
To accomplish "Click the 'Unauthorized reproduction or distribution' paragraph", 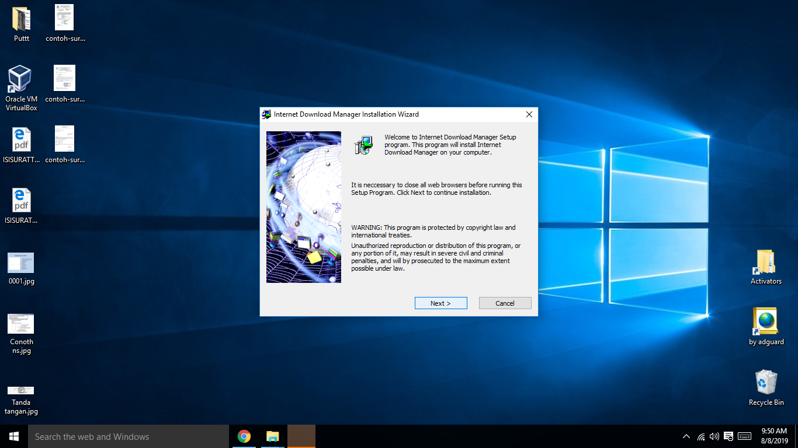I will 436,257.
